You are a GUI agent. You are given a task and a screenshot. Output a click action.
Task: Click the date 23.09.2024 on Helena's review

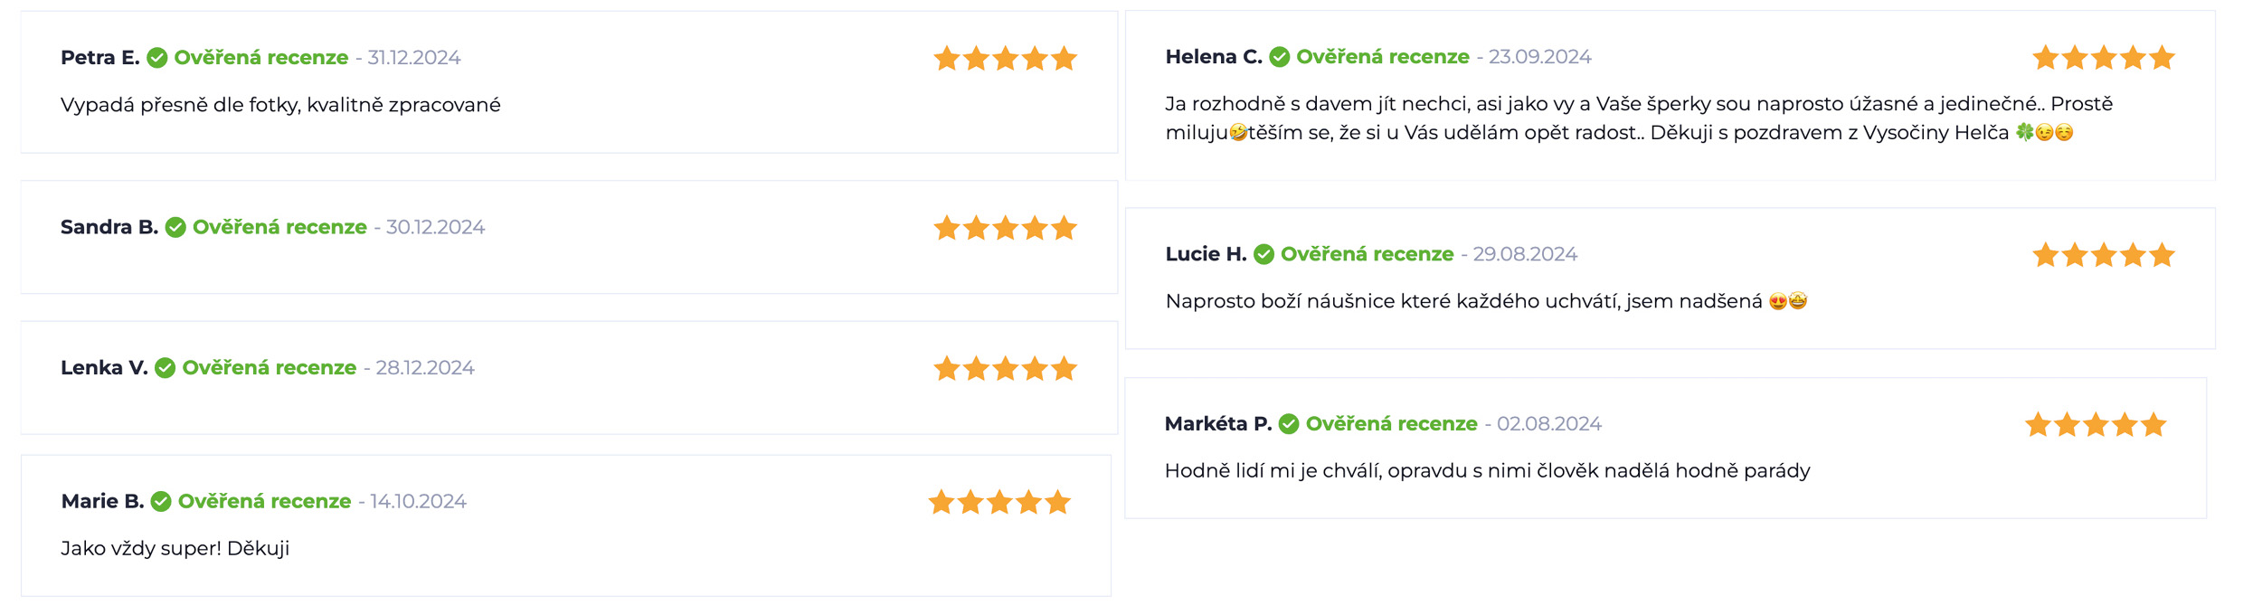1540,57
